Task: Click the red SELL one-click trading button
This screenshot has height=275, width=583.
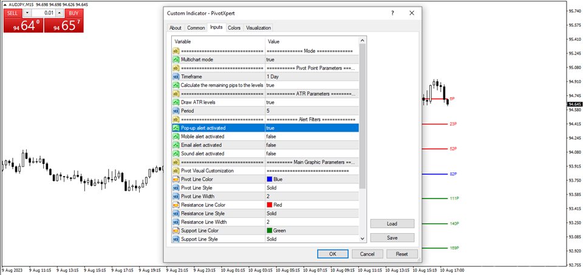Action: tap(23, 21)
